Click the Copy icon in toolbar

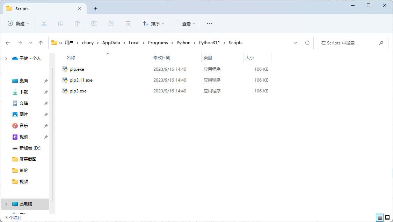tap(61, 23)
